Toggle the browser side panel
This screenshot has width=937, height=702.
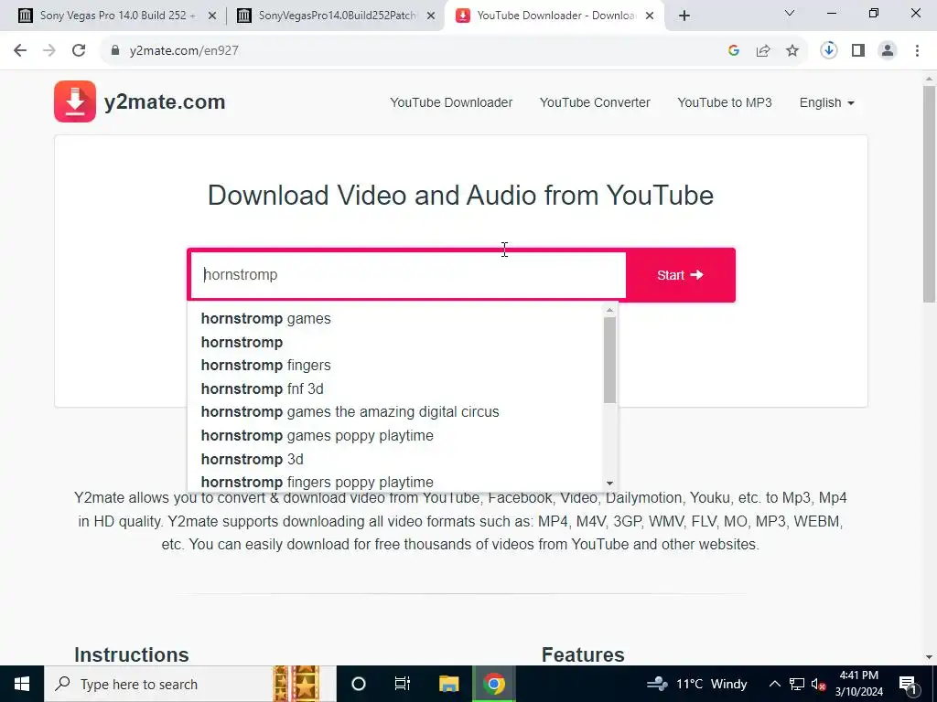pos(858,51)
